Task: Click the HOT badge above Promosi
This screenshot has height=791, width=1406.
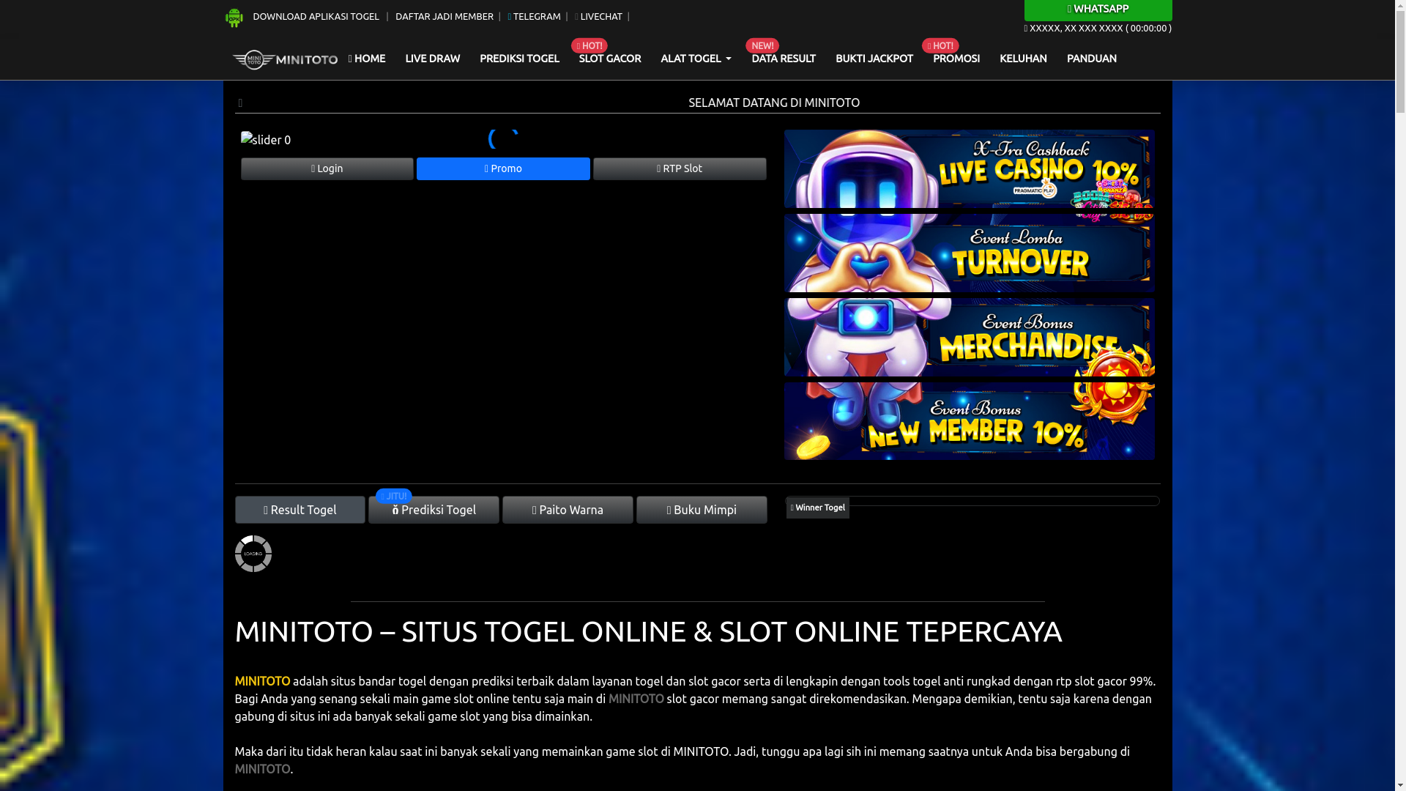Action: (941, 46)
